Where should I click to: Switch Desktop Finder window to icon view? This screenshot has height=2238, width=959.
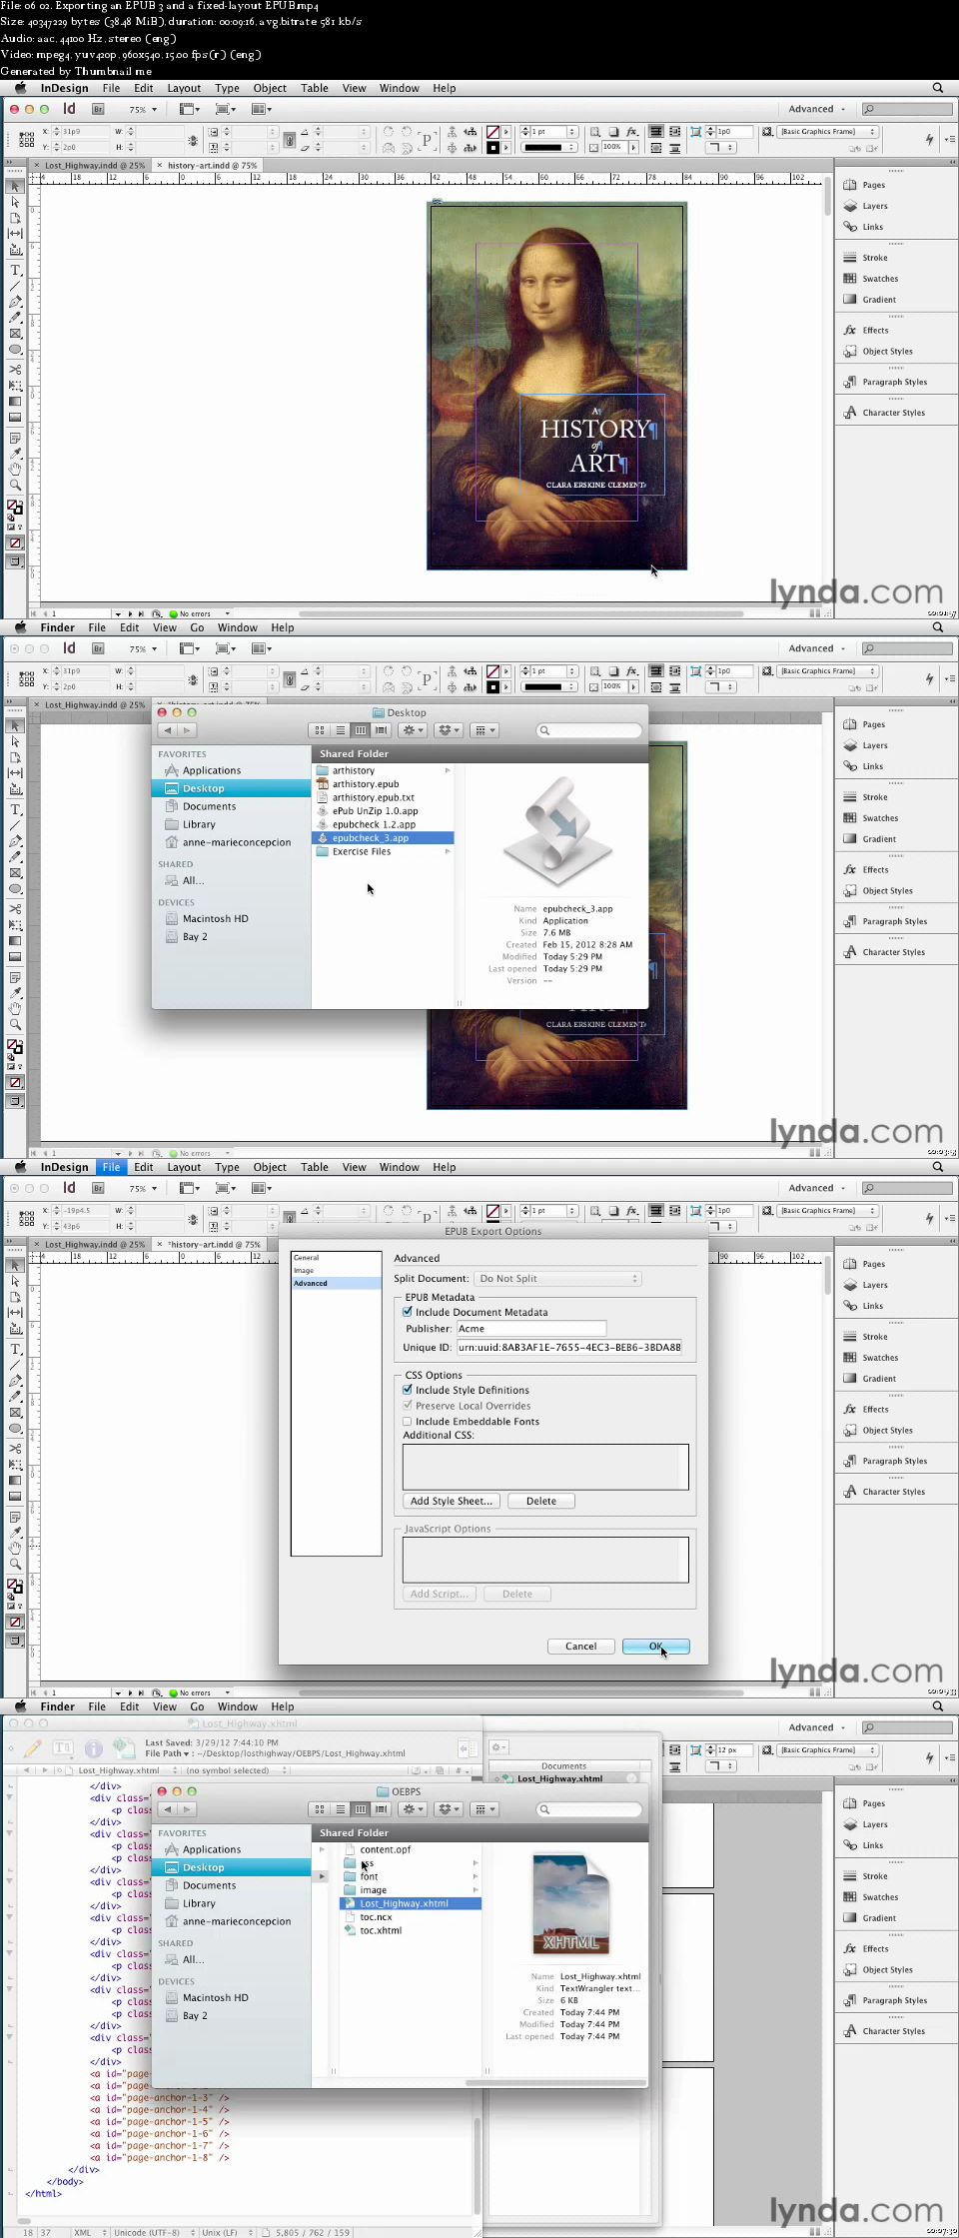pyautogui.click(x=319, y=730)
